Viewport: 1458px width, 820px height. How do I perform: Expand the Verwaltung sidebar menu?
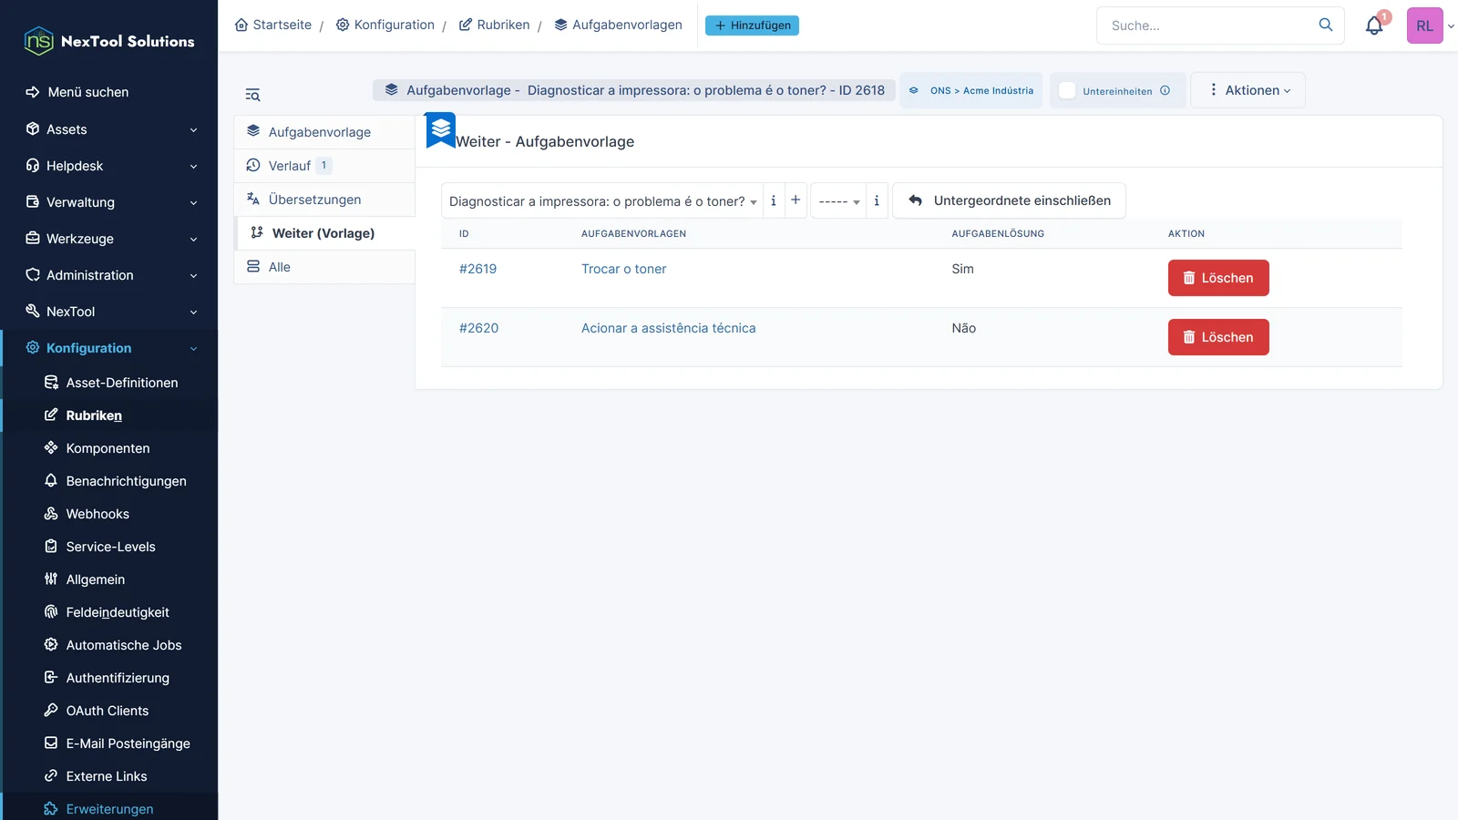pyautogui.click(x=109, y=202)
